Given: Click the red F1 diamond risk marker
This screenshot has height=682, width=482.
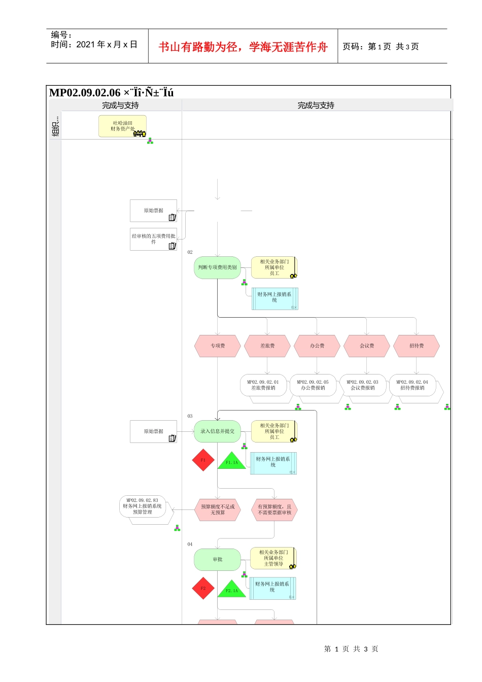Looking at the screenshot, I should 203,460.
